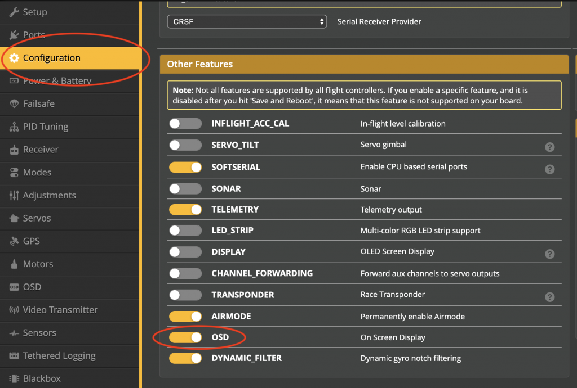Click the SOFTSERIAL help question mark
This screenshot has height=388, width=577.
(x=550, y=169)
